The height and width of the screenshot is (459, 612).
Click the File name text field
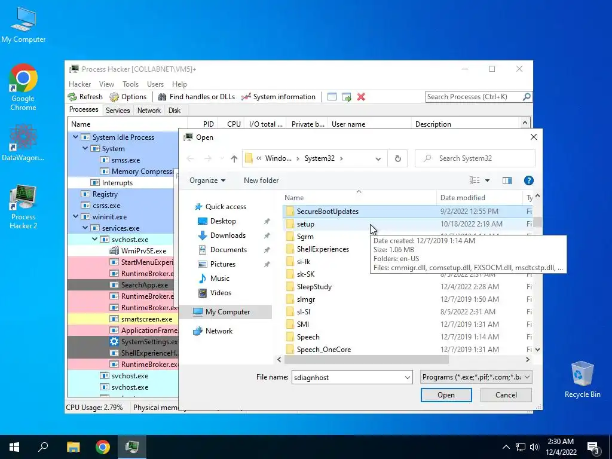[347, 378]
